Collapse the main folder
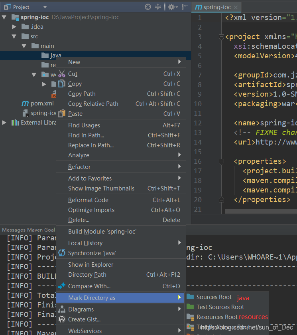This screenshot has width=297, height=335. 24,46
